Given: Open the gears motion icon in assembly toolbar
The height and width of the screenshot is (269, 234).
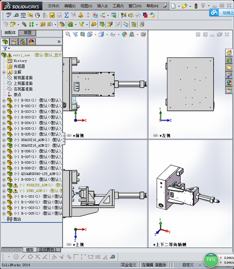Looking at the screenshot, I should 94,25.
